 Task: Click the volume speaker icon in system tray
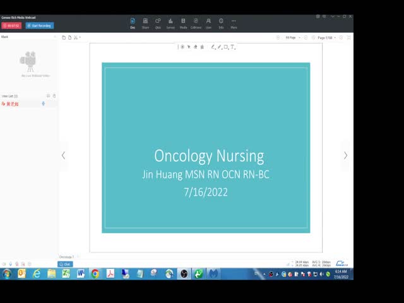(x=321, y=275)
